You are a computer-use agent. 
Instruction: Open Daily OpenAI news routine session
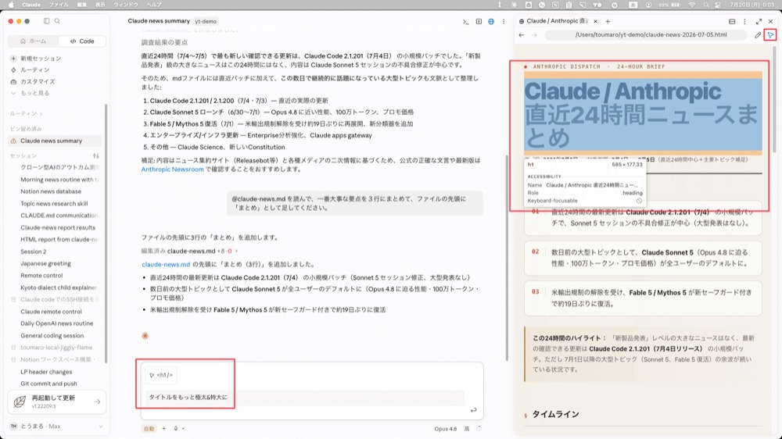(x=57, y=323)
